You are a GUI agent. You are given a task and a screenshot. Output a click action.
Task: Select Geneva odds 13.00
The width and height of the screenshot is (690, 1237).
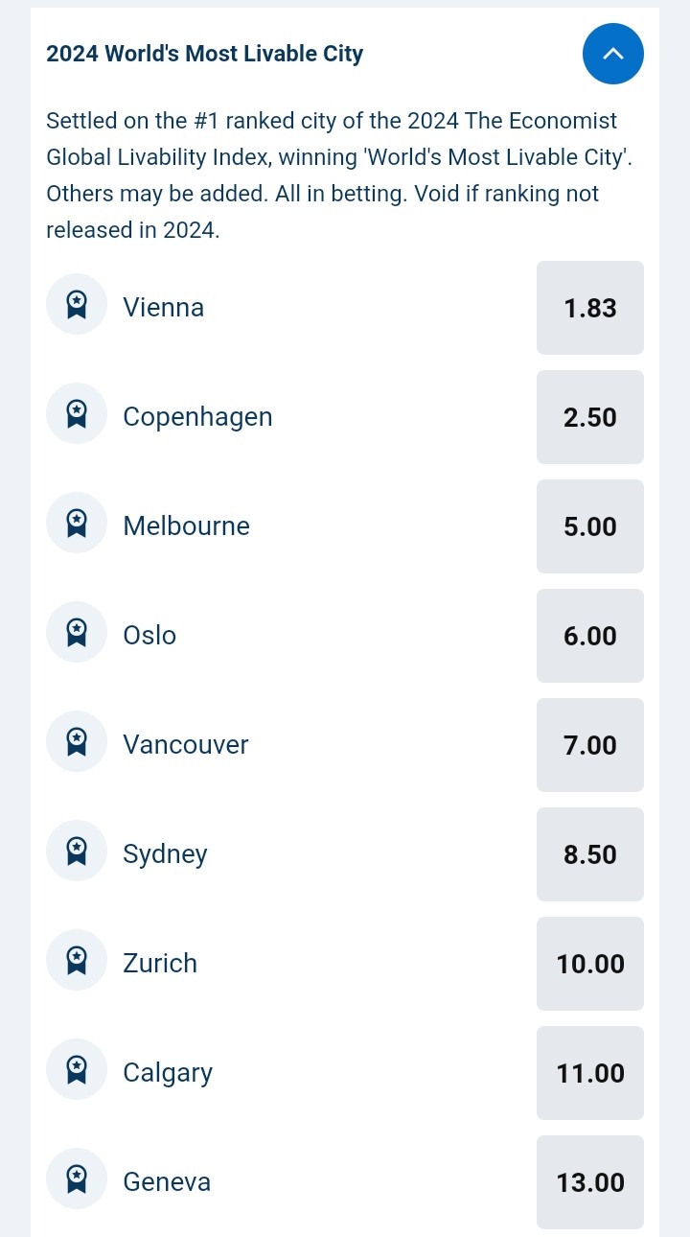(x=590, y=1182)
